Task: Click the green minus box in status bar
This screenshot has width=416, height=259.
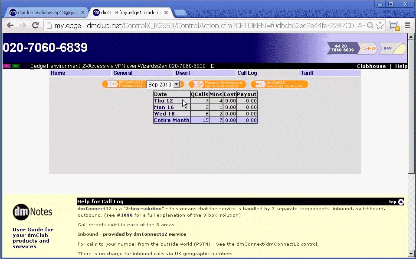Action: pyautogui.click(x=16, y=66)
